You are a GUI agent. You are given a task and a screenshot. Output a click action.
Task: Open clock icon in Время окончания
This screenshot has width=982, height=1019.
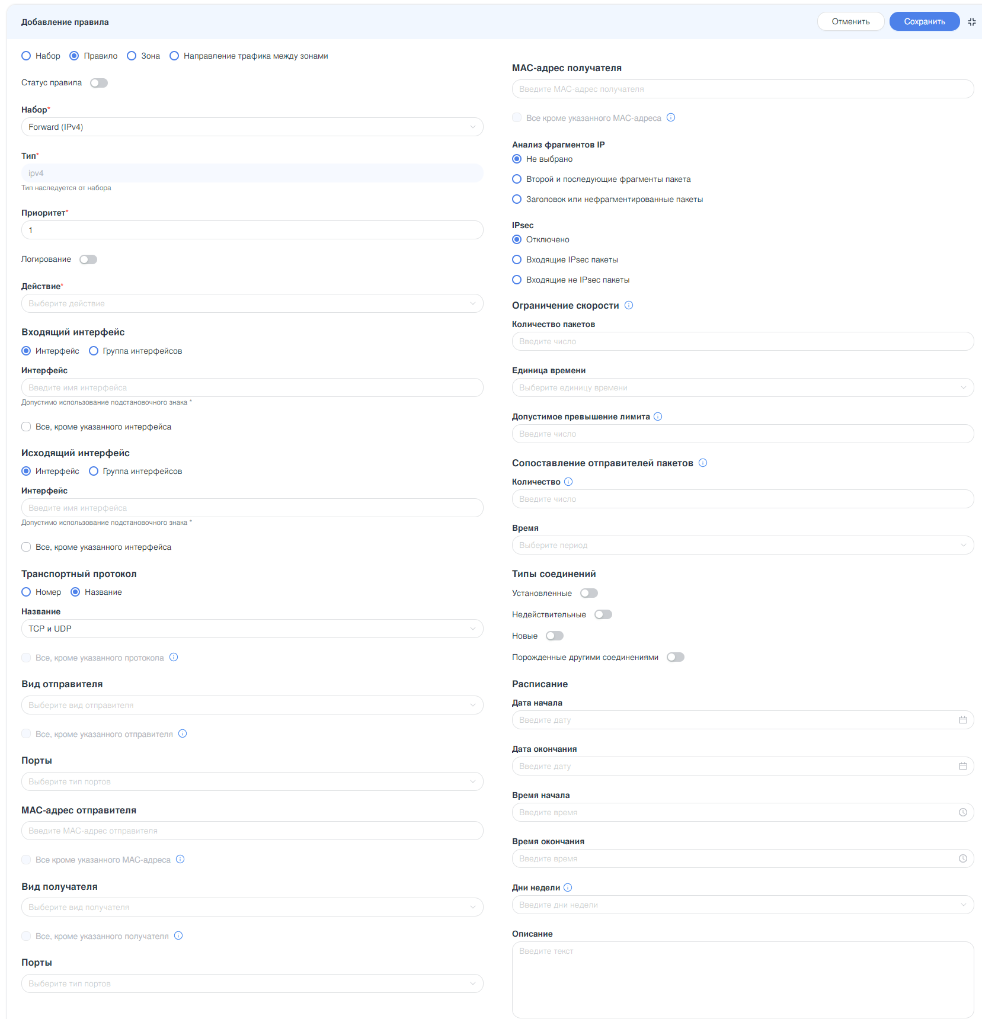[963, 858]
